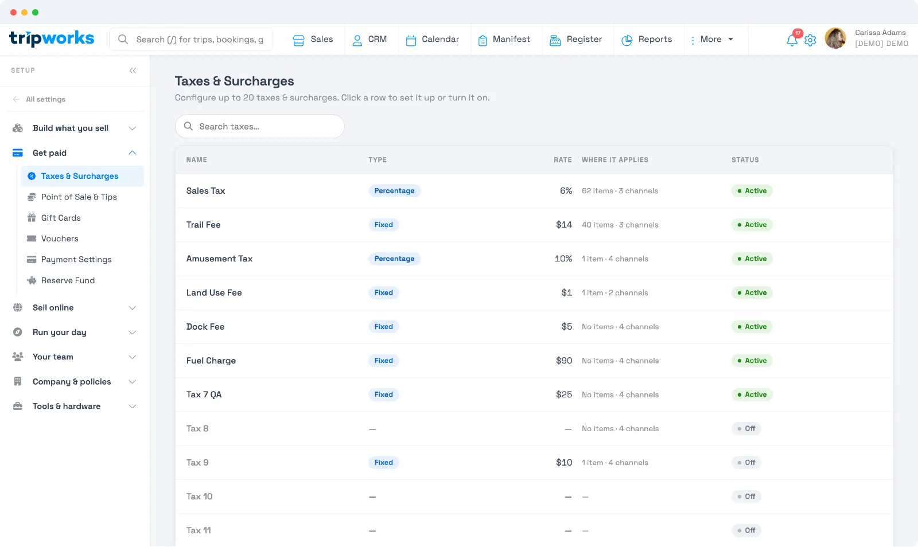Click the global search field
Viewport: 918px width, 547px height.
191,40
